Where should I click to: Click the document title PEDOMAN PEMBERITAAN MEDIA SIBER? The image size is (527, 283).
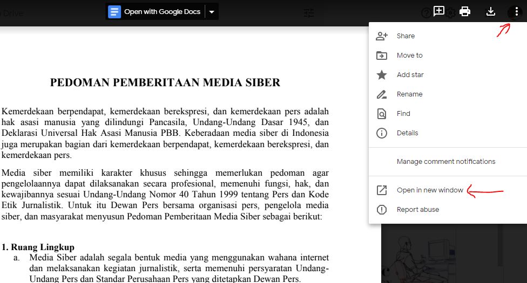pyautogui.click(x=165, y=82)
